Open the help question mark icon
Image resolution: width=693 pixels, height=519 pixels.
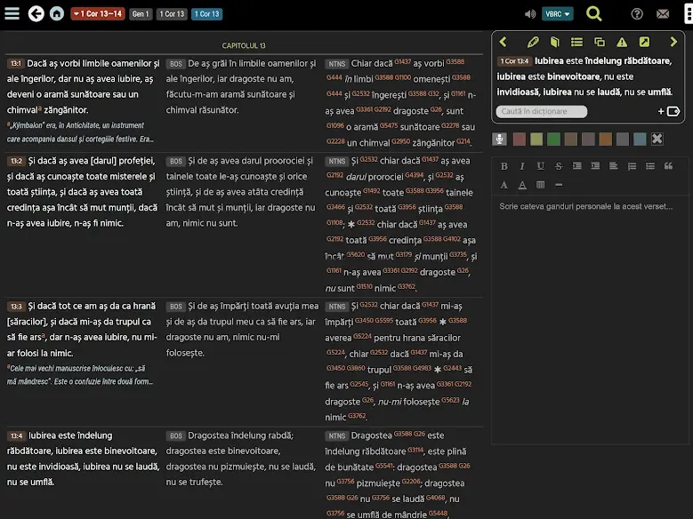(637, 13)
